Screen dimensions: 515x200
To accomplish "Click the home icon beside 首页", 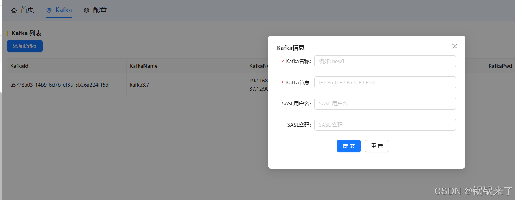I will 14,10.
